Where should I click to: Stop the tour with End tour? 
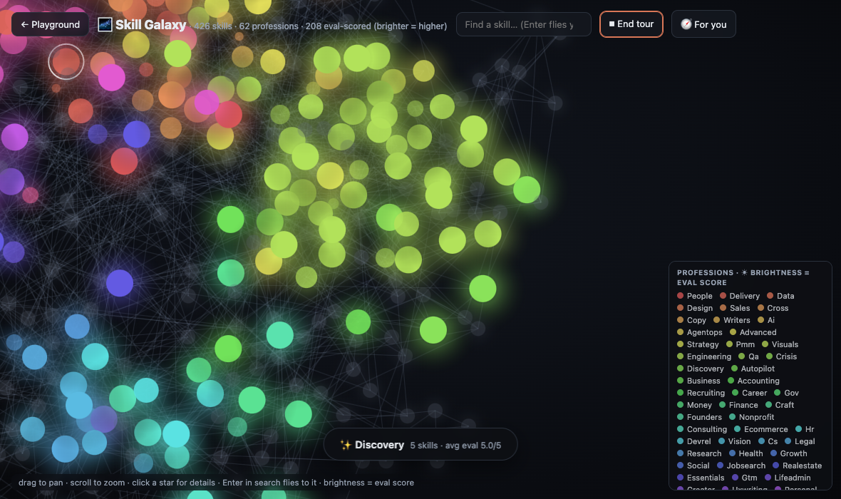click(631, 24)
